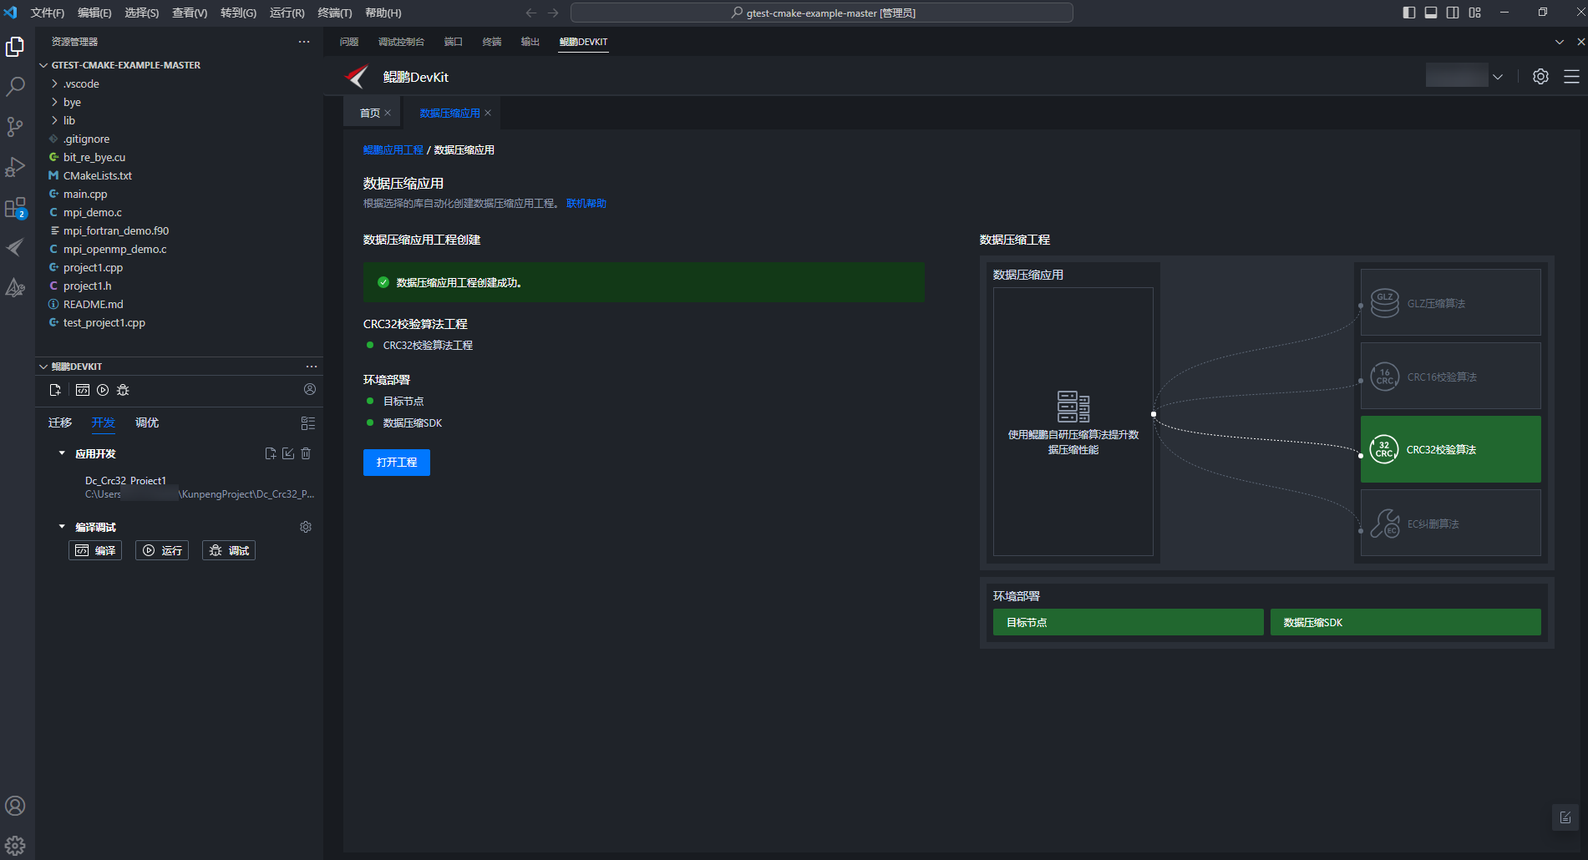Click the 数据压缩SDK green bar
The image size is (1588, 860).
click(1406, 622)
